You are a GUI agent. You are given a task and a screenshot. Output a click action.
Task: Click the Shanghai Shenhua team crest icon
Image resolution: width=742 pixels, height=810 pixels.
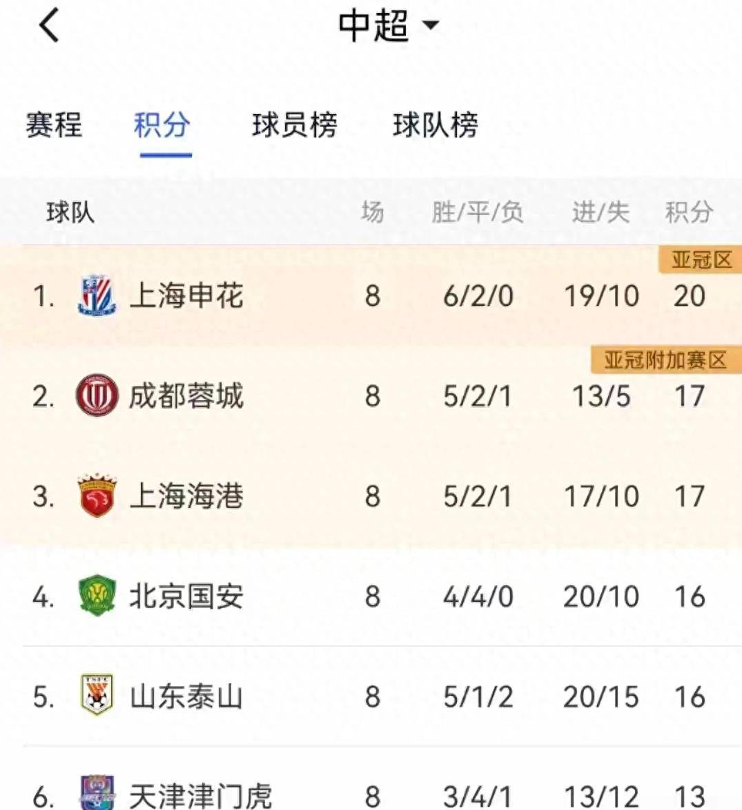(97, 296)
